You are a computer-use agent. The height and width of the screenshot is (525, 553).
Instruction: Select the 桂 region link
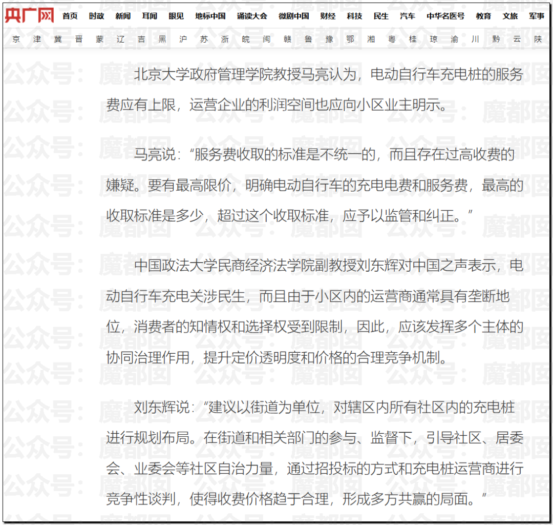click(x=413, y=39)
